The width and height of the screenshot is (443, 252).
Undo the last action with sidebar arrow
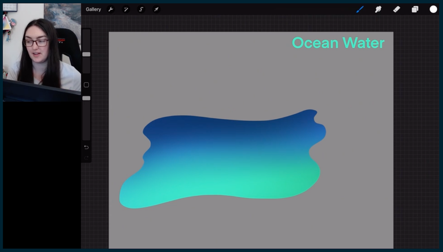pyautogui.click(x=86, y=147)
